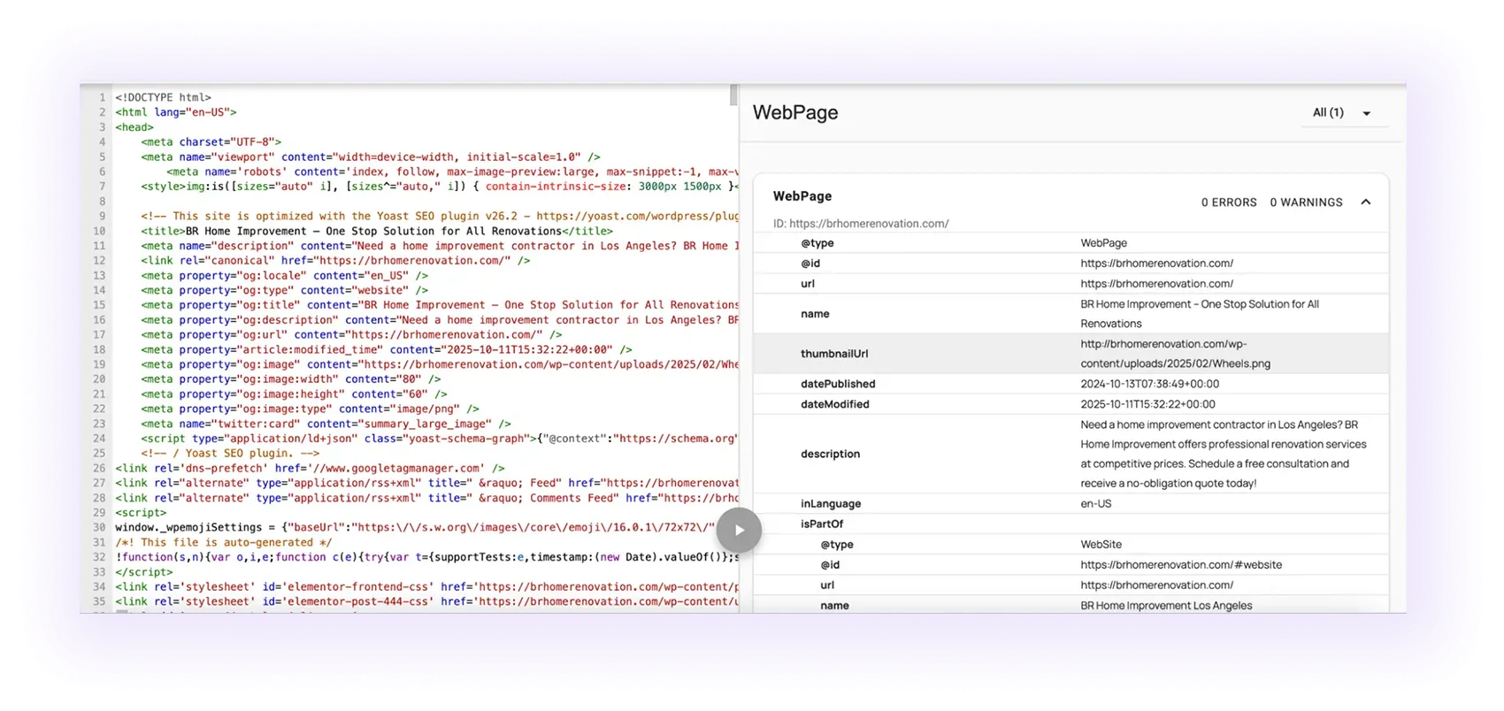Click the og:image:width meta line
Image resolution: width=1504 pixels, height=711 pixels.
click(291, 379)
